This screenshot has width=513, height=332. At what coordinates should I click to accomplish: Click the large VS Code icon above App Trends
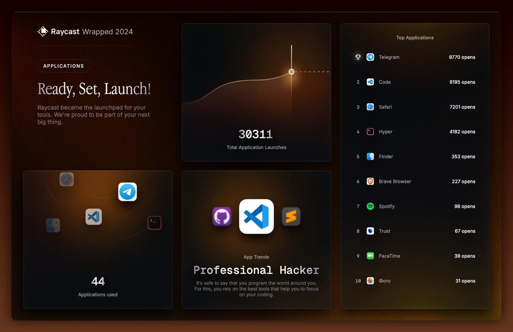pos(256,216)
